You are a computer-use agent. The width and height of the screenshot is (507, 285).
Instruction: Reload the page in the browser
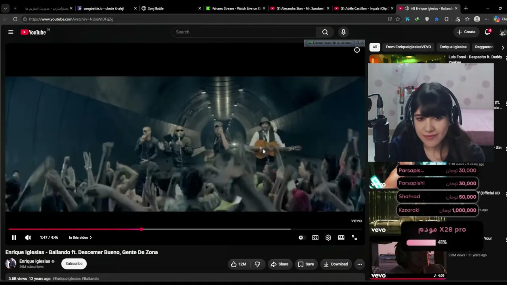click(15, 19)
